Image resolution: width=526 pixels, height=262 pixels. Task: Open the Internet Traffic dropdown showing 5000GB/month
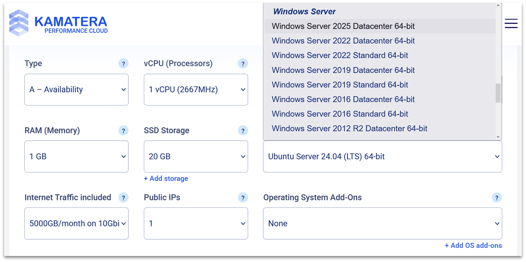pyautogui.click(x=76, y=223)
